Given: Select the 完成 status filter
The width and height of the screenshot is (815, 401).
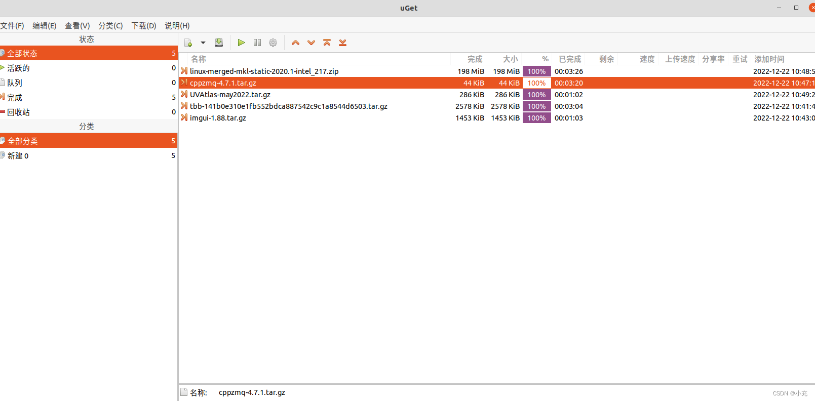Looking at the screenshot, I should click(x=89, y=97).
